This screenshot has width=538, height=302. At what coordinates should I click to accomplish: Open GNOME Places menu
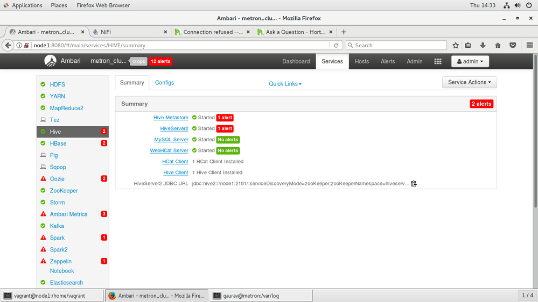[59, 5]
